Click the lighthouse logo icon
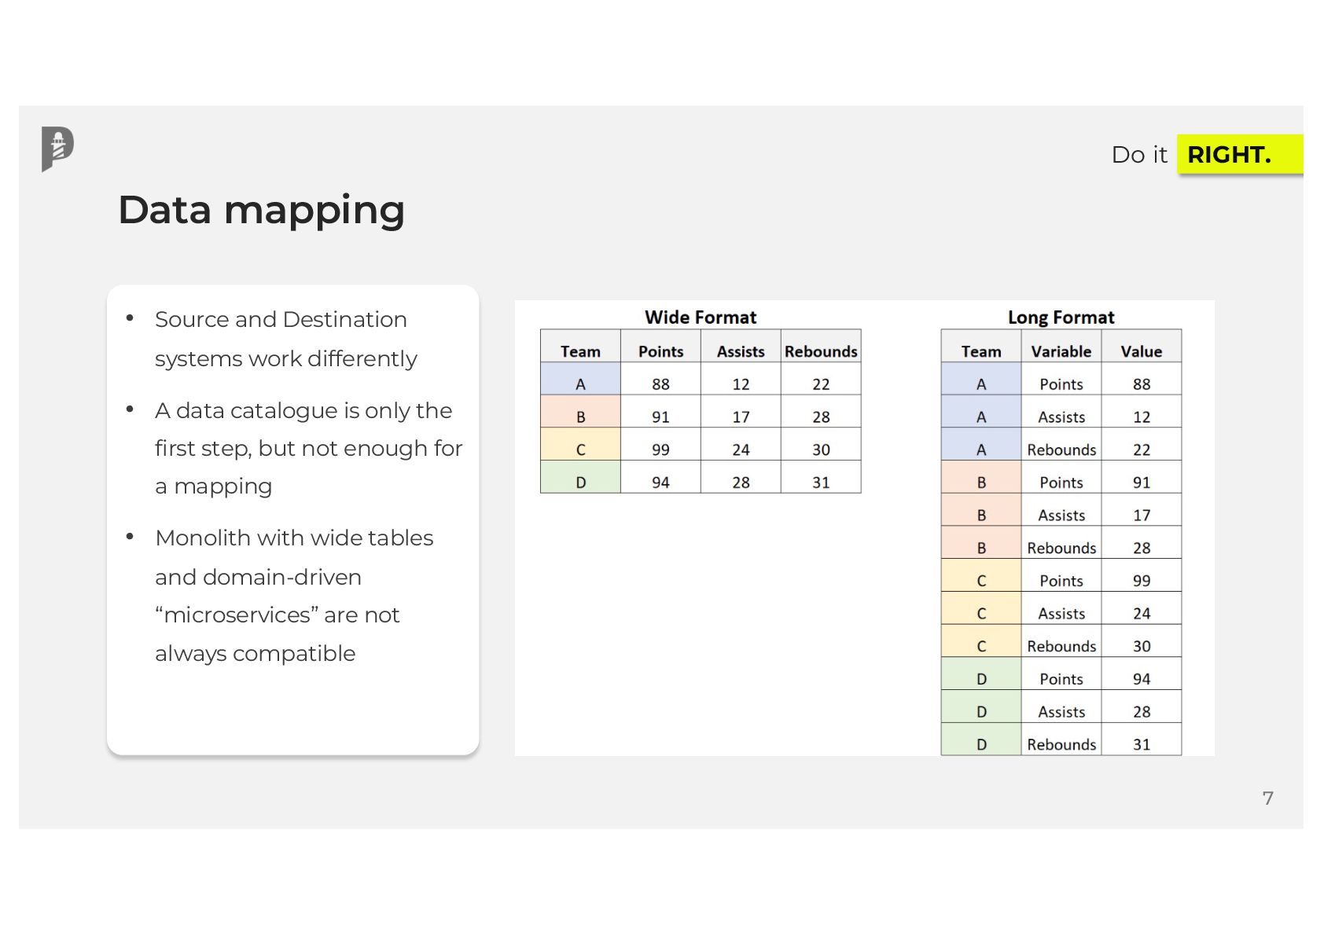 pos(57,149)
